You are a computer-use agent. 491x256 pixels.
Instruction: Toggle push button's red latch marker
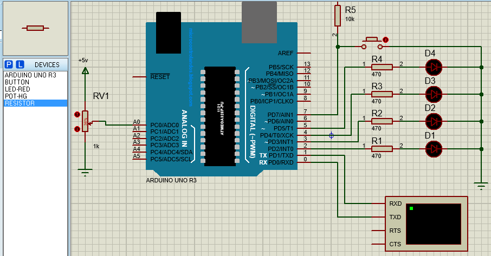(386, 40)
